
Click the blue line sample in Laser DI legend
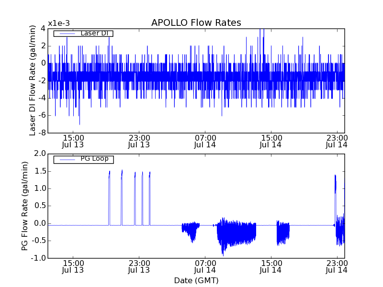pyautogui.click(x=67, y=33)
